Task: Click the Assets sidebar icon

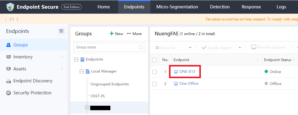Action: tap(8, 69)
